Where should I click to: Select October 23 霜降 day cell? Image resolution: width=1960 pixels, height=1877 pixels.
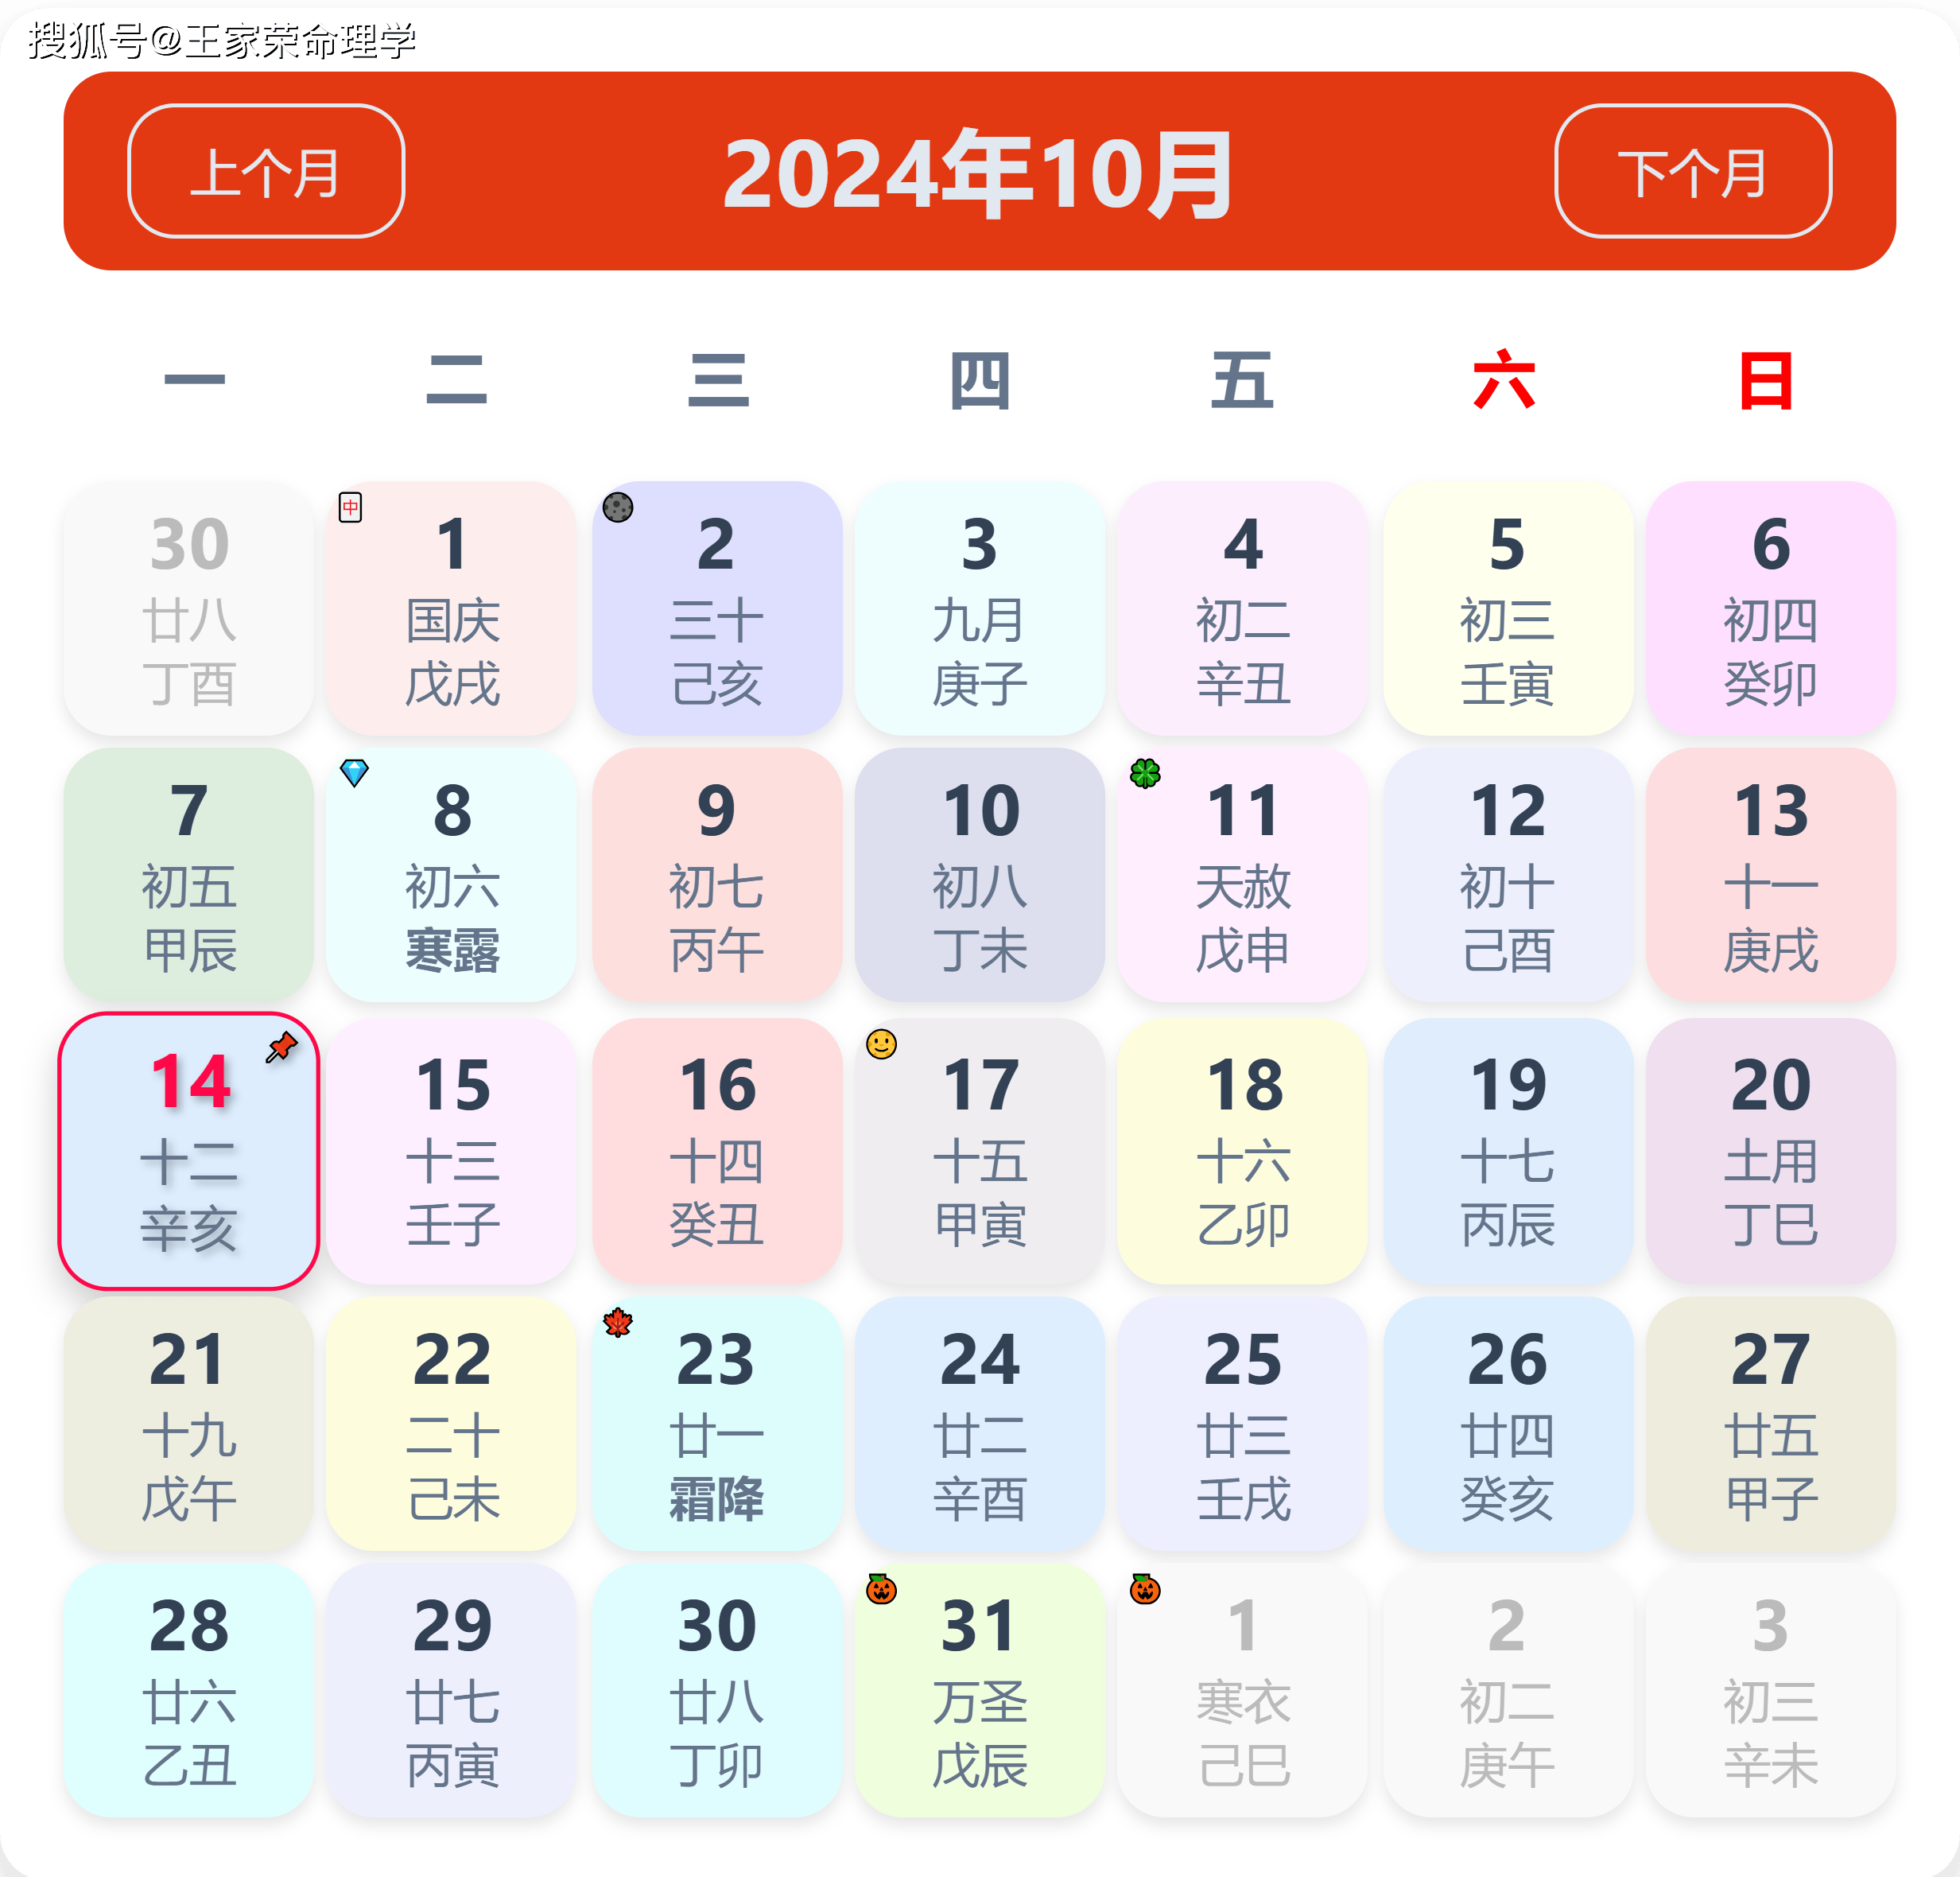[x=717, y=1424]
